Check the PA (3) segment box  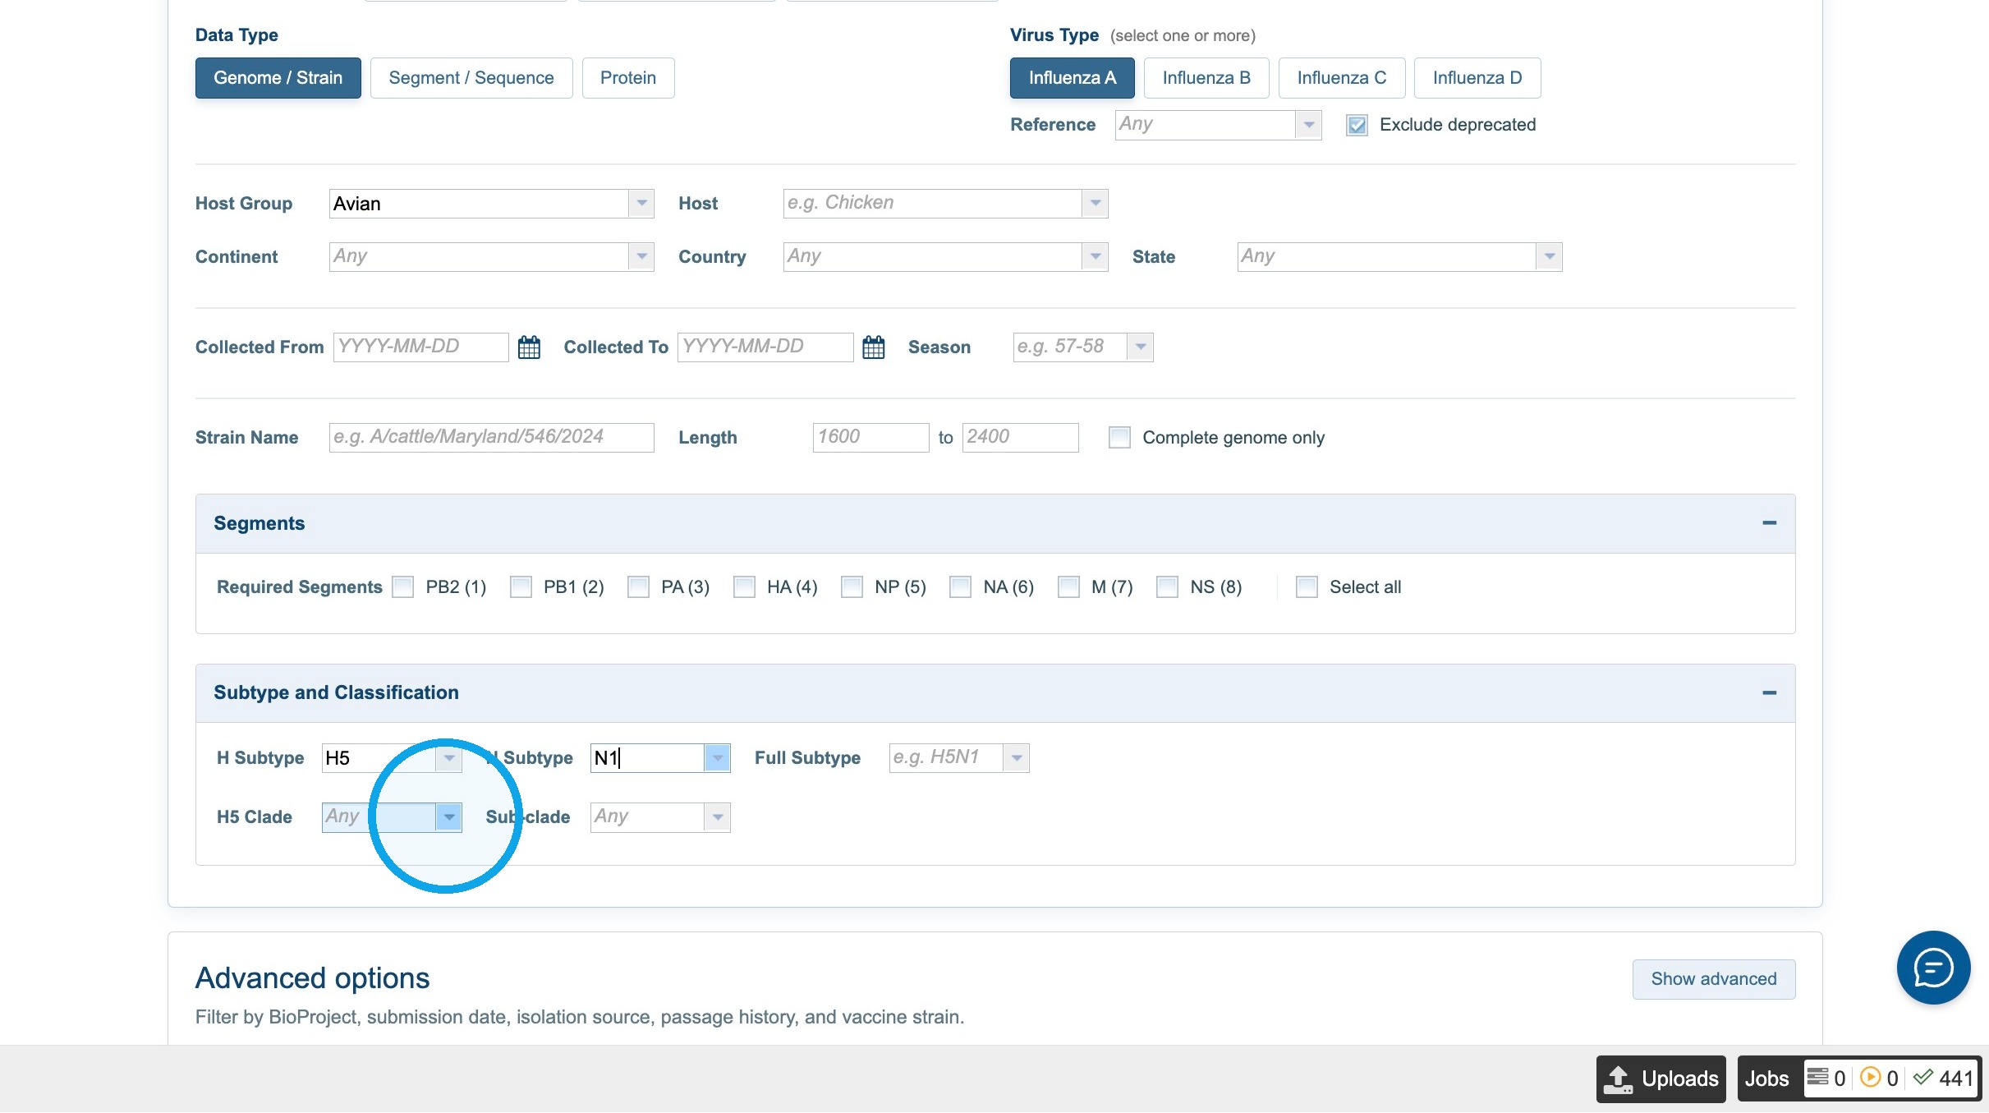638,587
